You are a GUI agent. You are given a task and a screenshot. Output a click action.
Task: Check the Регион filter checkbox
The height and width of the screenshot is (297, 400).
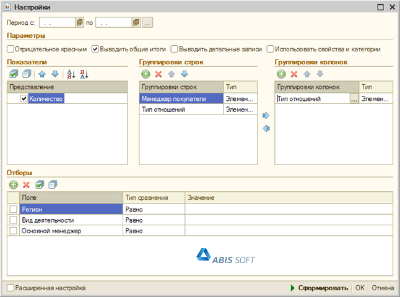pos(13,209)
